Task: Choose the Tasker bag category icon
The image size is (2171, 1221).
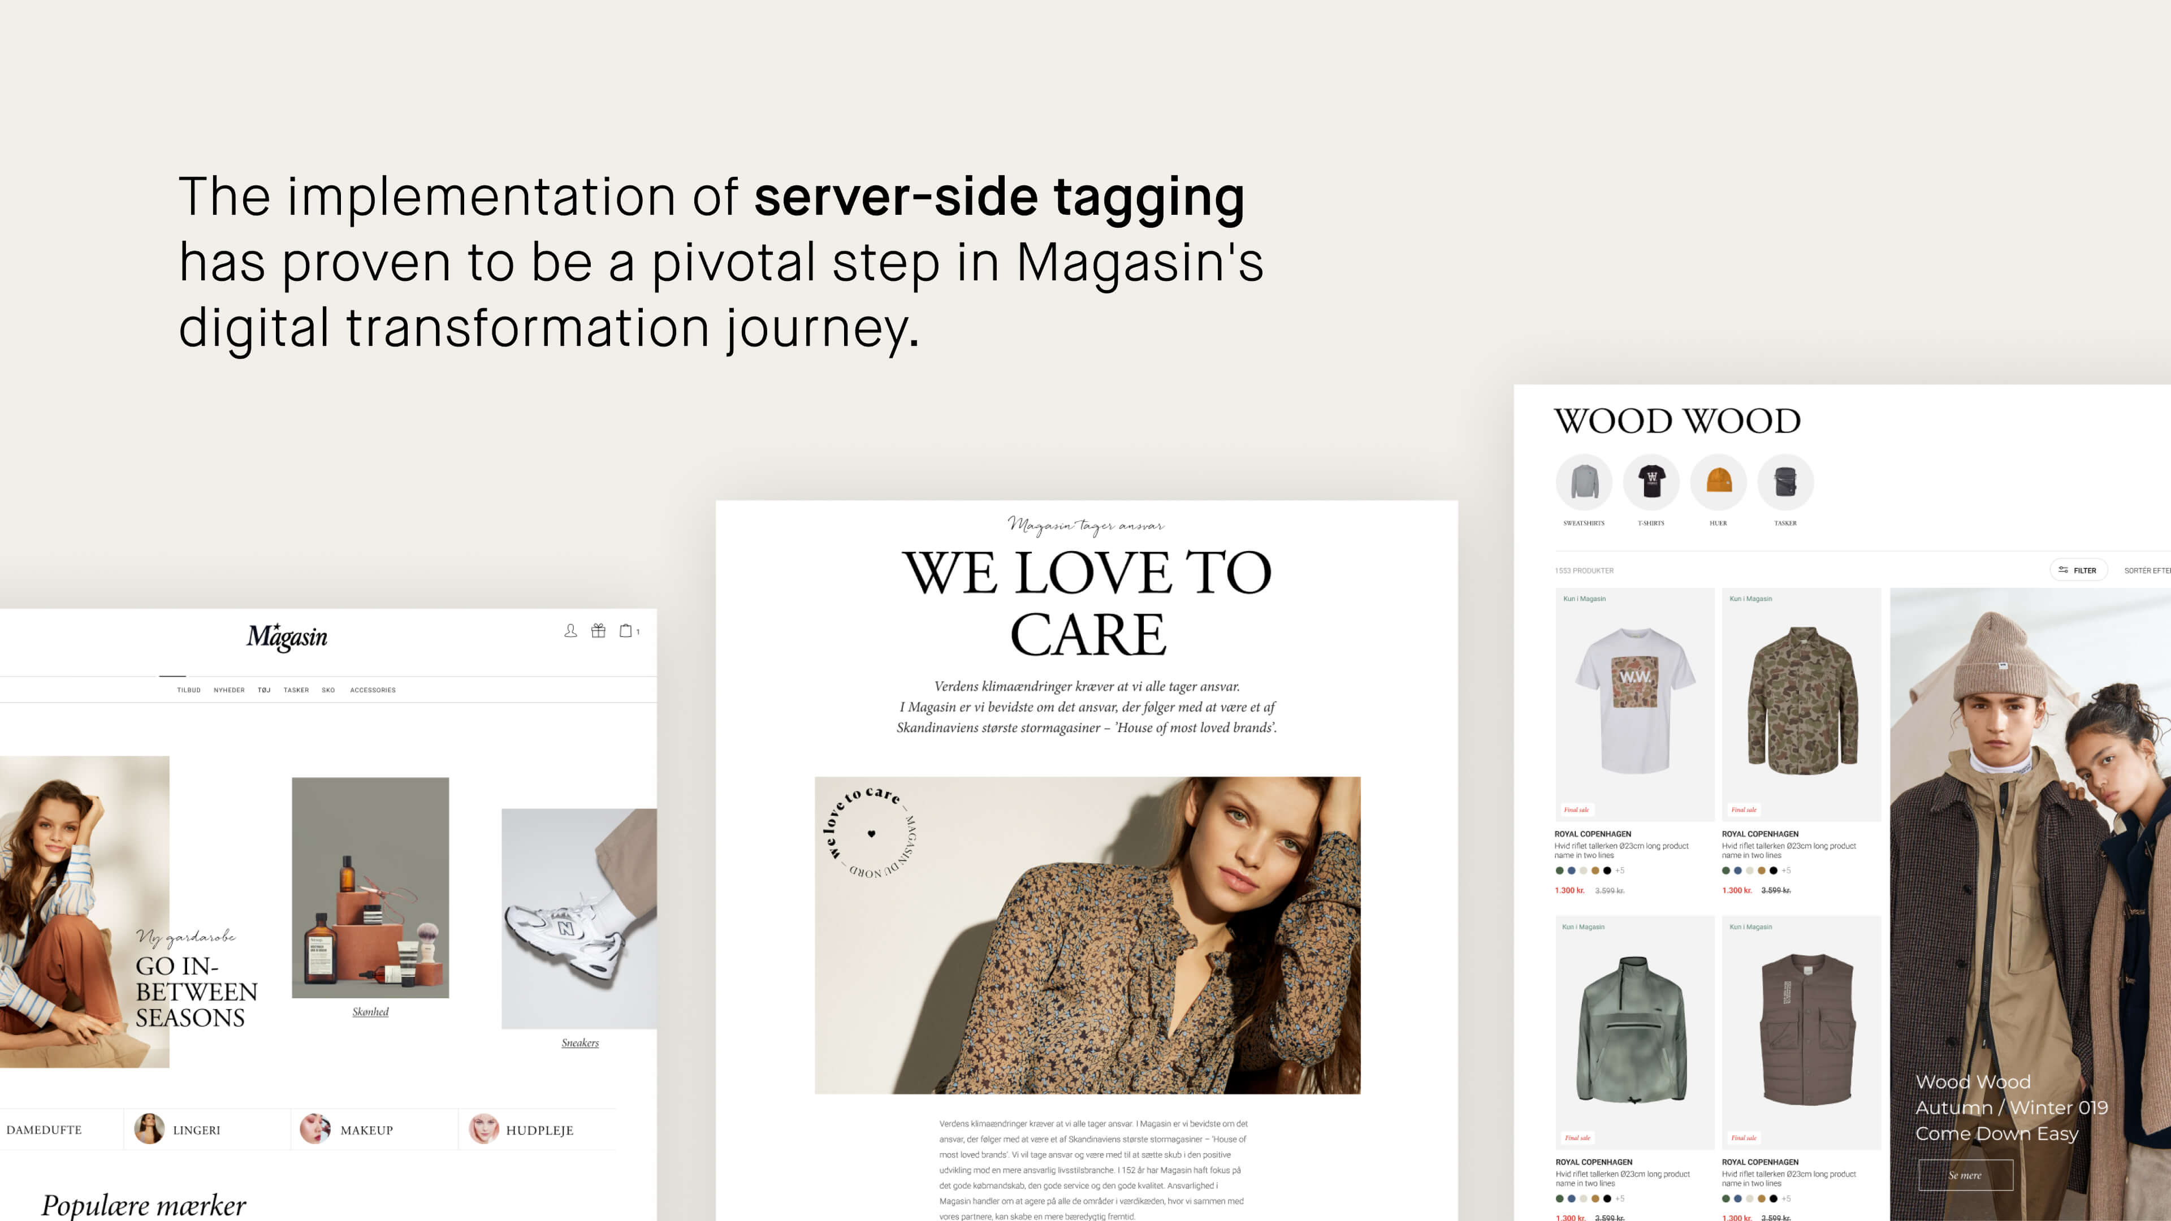Action: tap(1786, 482)
